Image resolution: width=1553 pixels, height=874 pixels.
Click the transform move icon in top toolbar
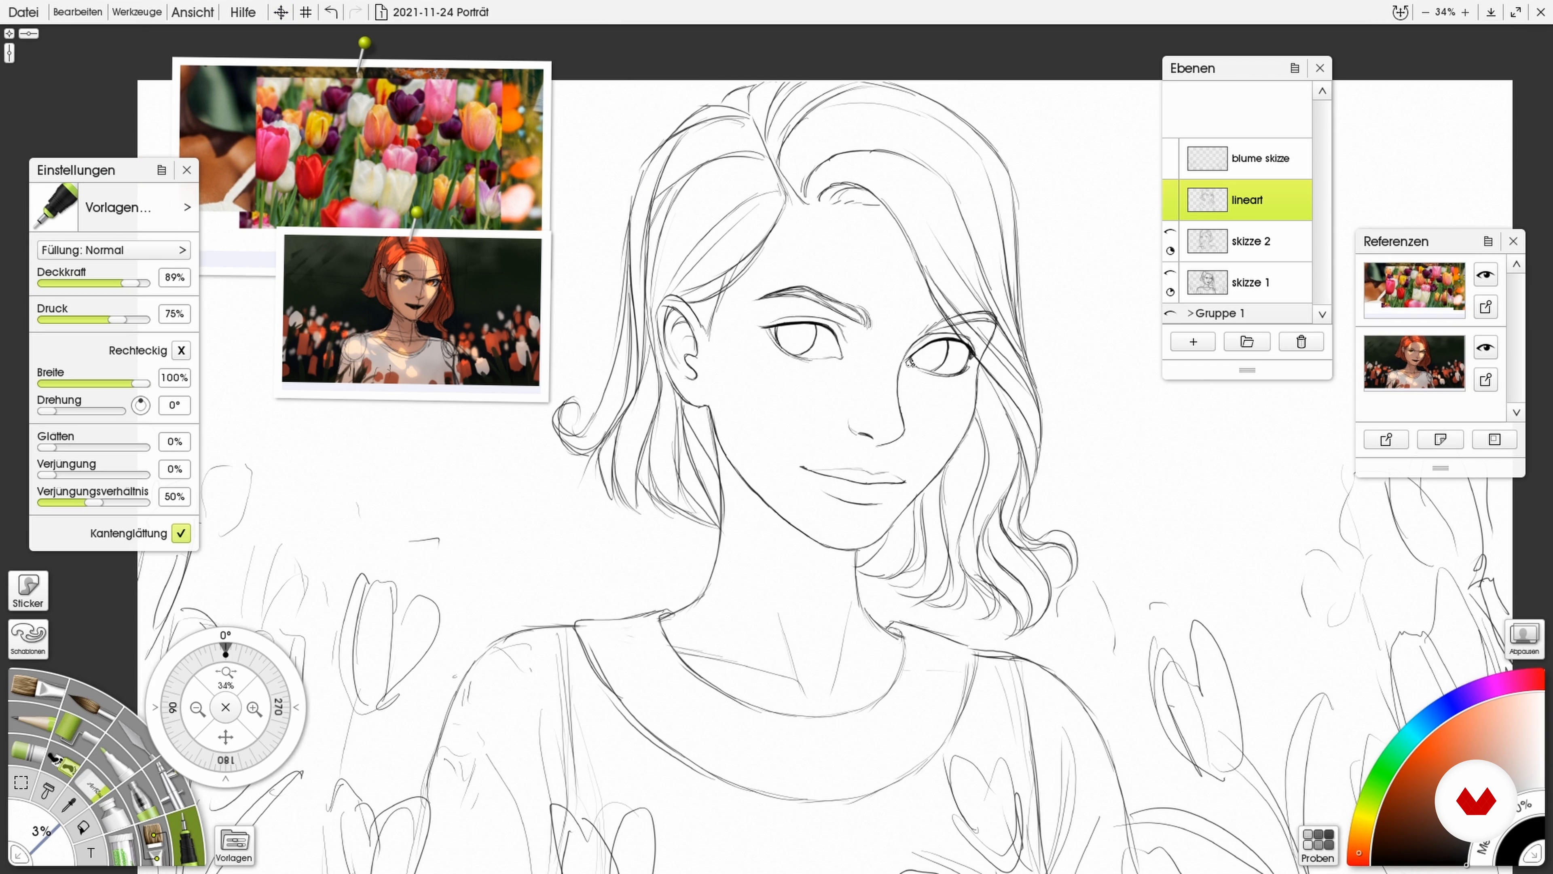281,12
